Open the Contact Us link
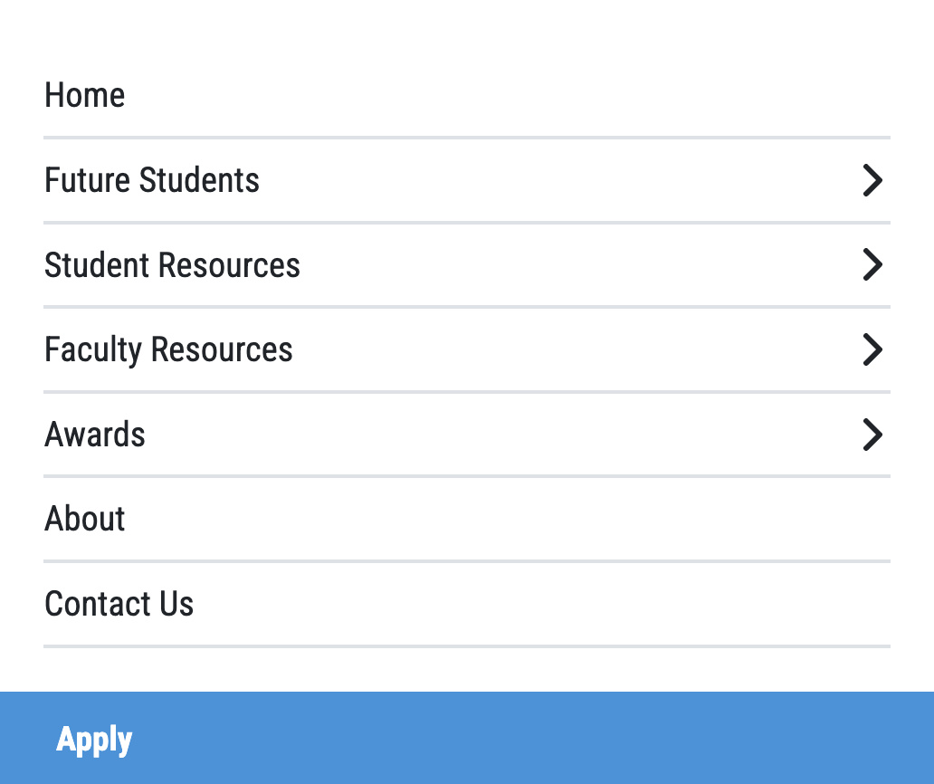The height and width of the screenshot is (784, 934). click(119, 604)
